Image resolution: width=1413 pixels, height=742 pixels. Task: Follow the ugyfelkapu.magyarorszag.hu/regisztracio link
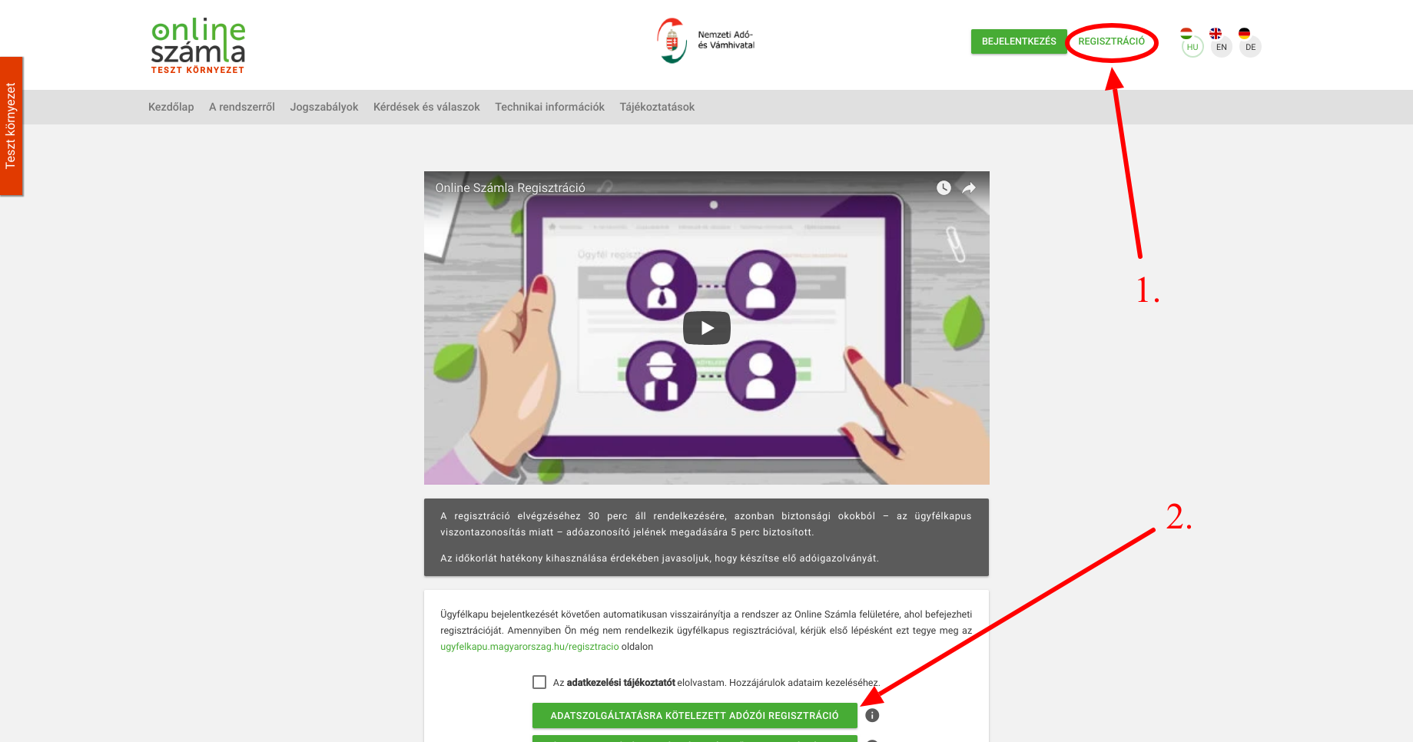click(x=529, y=647)
